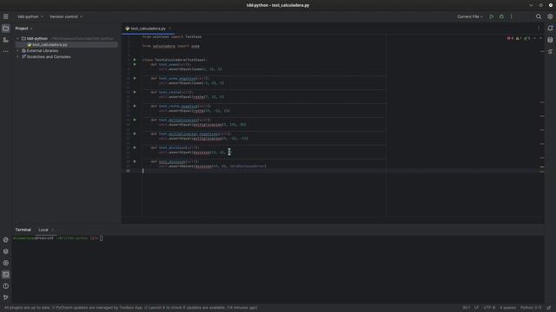Open the Current File run configuration dropdown

[470, 16]
